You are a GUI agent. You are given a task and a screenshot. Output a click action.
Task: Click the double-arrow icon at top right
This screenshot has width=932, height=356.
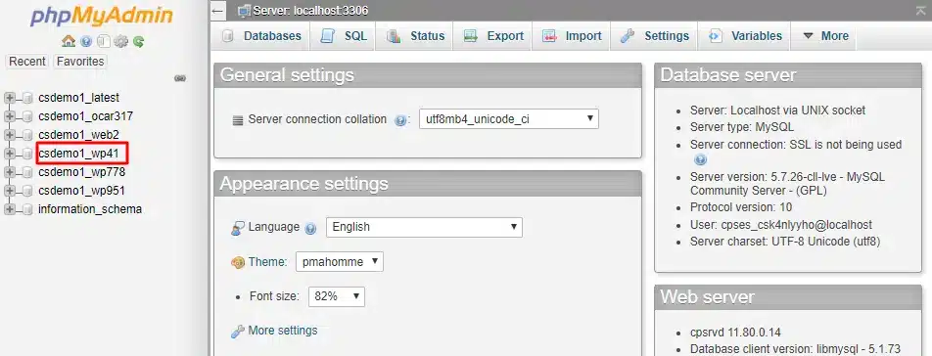pyautogui.click(x=920, y=10)
